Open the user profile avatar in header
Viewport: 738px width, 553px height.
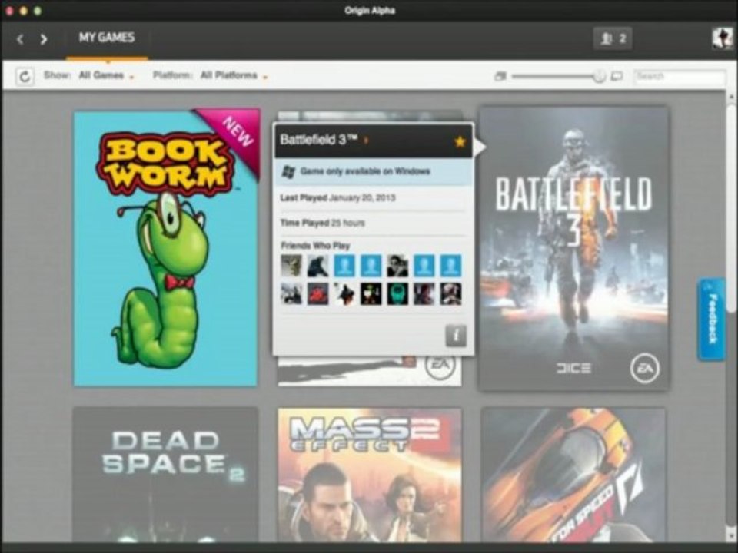[722, 38]
